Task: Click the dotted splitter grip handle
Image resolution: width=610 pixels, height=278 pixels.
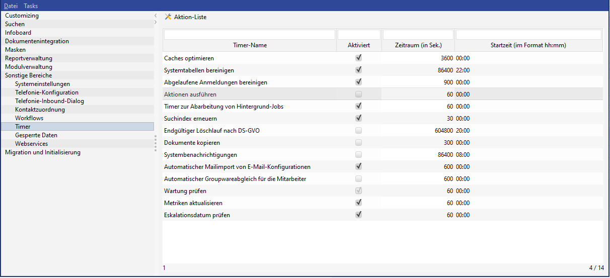Action: [156, 143]
